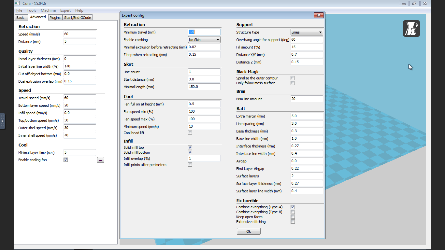Switch to the Start/End-GCode tab
The height and width of the screenshot is (250, 445).
[78, 18]
